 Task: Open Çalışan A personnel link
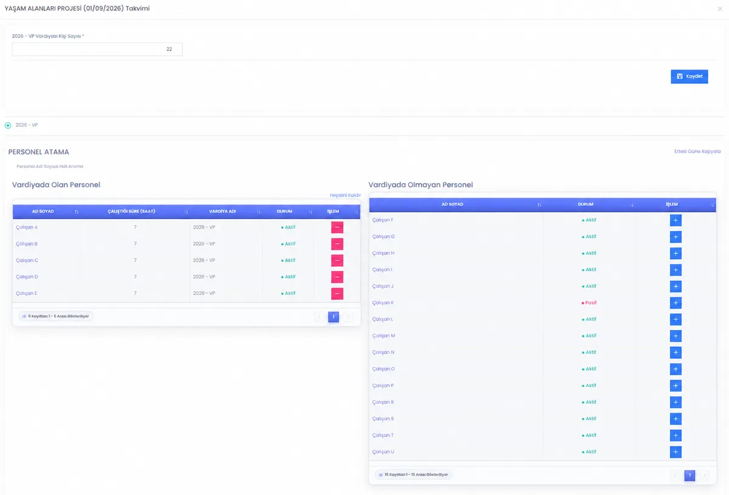click(27, 227)
